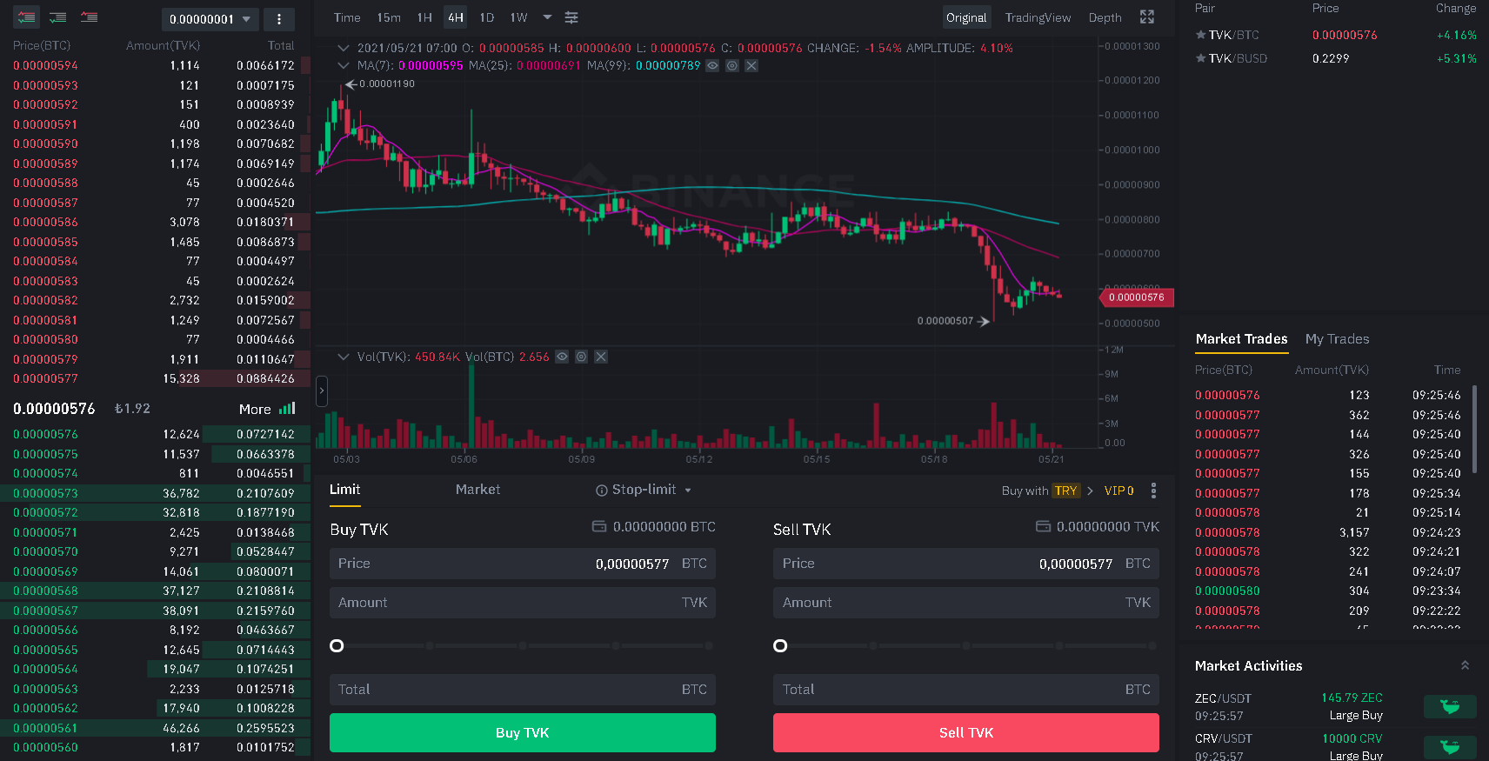The width and height of the screenshot is (1489, 761).
Task: Open MA indicator settings gear
Action: point(732,66)
